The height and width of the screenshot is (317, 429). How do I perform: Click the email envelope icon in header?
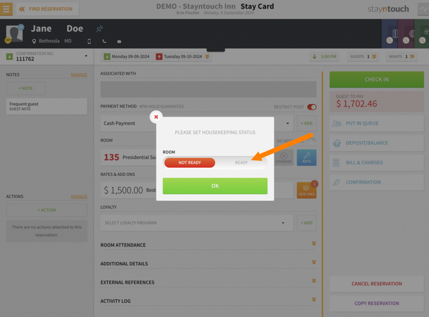coord(119,41)
